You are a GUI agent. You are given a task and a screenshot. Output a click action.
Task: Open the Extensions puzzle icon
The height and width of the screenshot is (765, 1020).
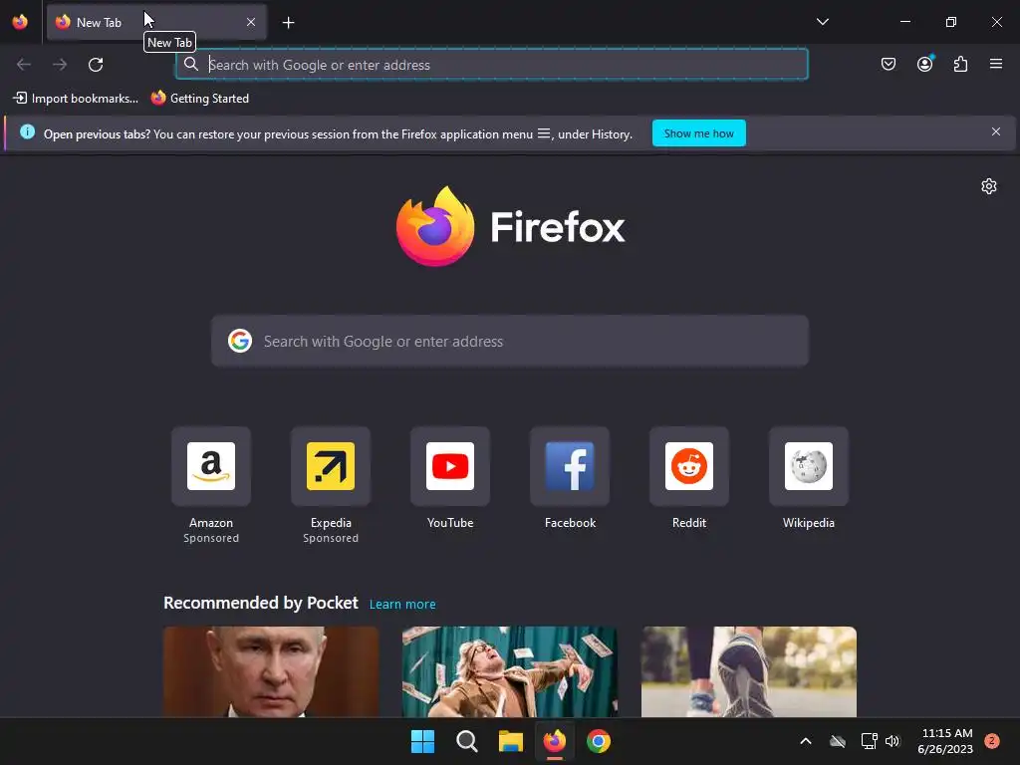tap(960, 64)
